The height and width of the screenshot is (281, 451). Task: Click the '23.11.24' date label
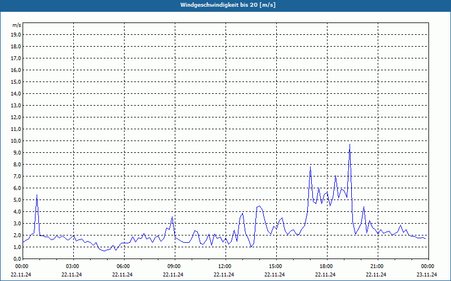[427, 274]
